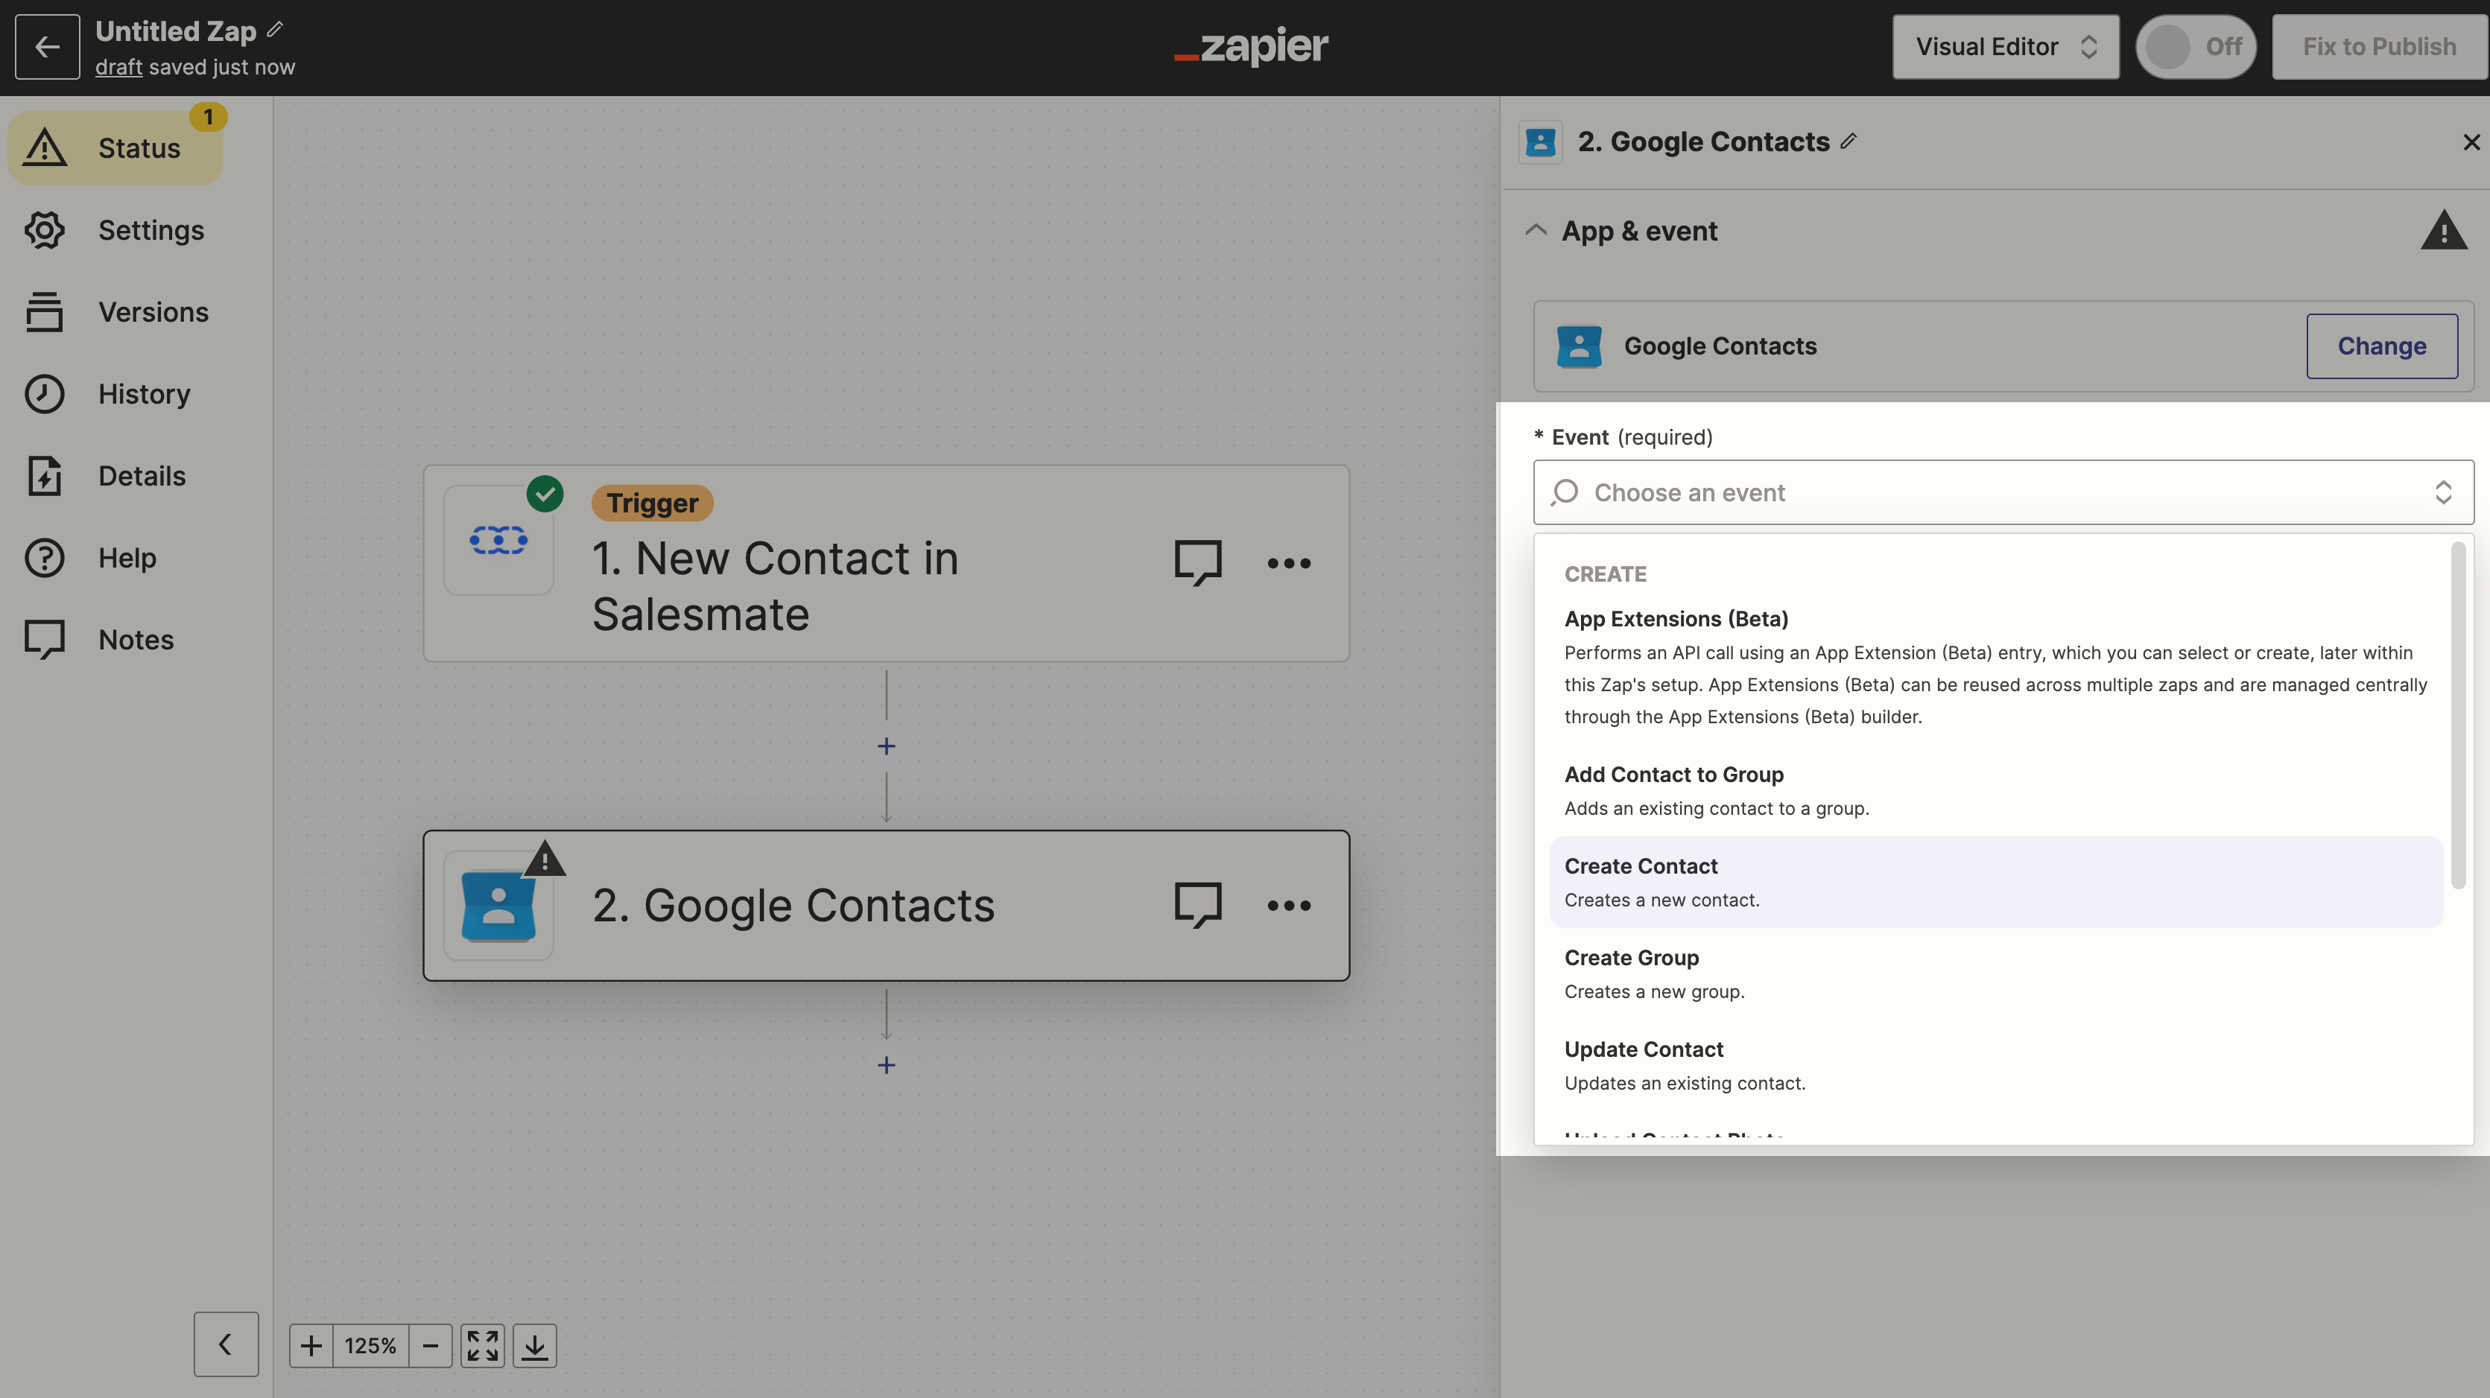2490x1398 pixels.
Task: Click the CREATE section heading
Action: click(1606, 574)
